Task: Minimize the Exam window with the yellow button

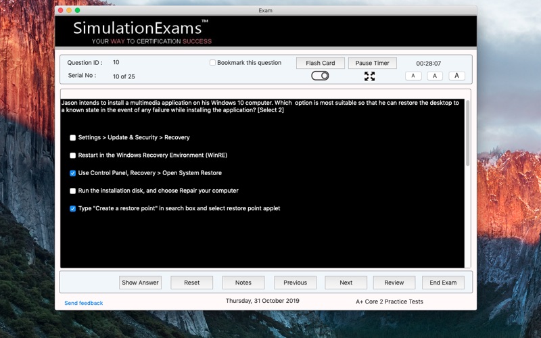Action: point(69,10)
